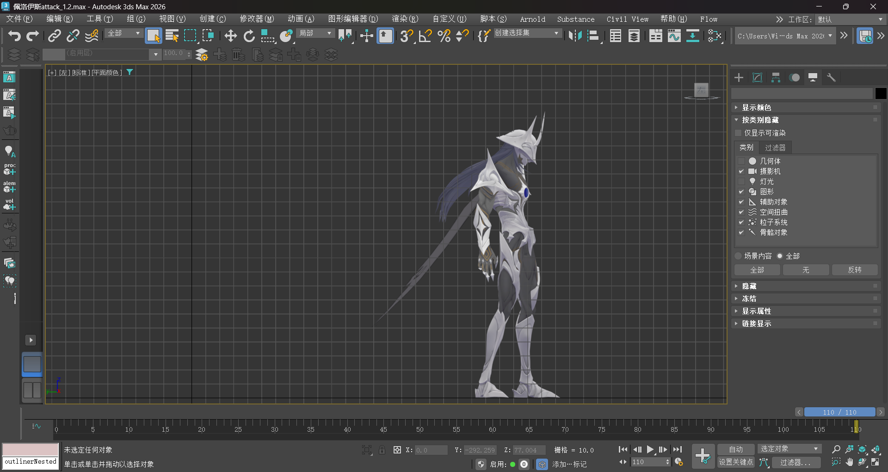Viewport: 888px width, 472px height.
Task: Select the Scale tool
Action: (x=267, y=36)
